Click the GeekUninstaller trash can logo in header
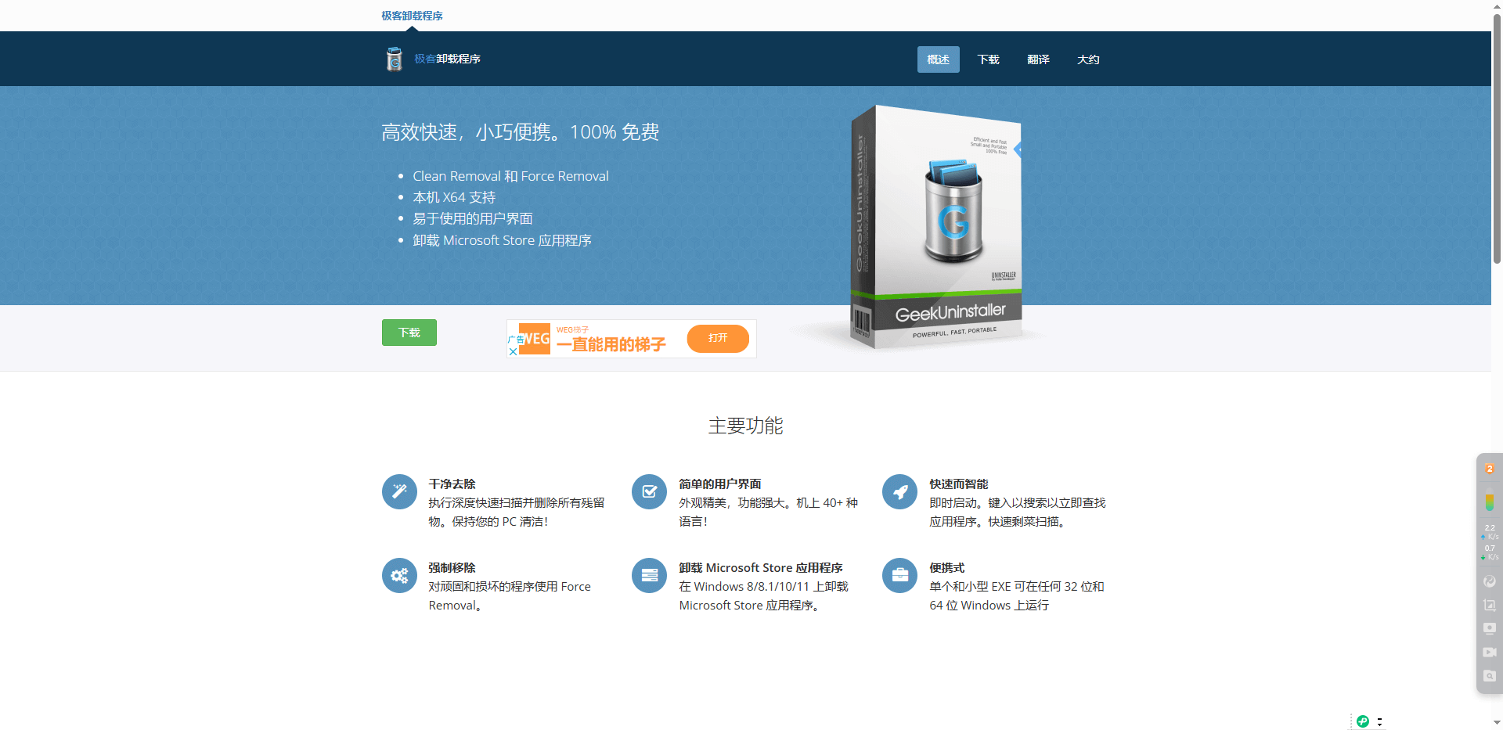Image resolution: width=1503 pixels, height=730 pixels. pos(394,59)
